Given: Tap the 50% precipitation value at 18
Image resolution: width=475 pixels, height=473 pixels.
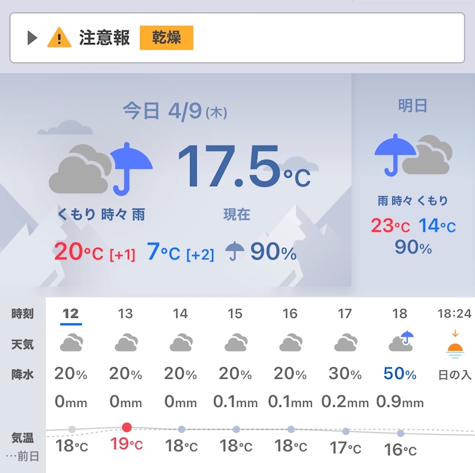Looking at the screenshot, I should point(400,373).
